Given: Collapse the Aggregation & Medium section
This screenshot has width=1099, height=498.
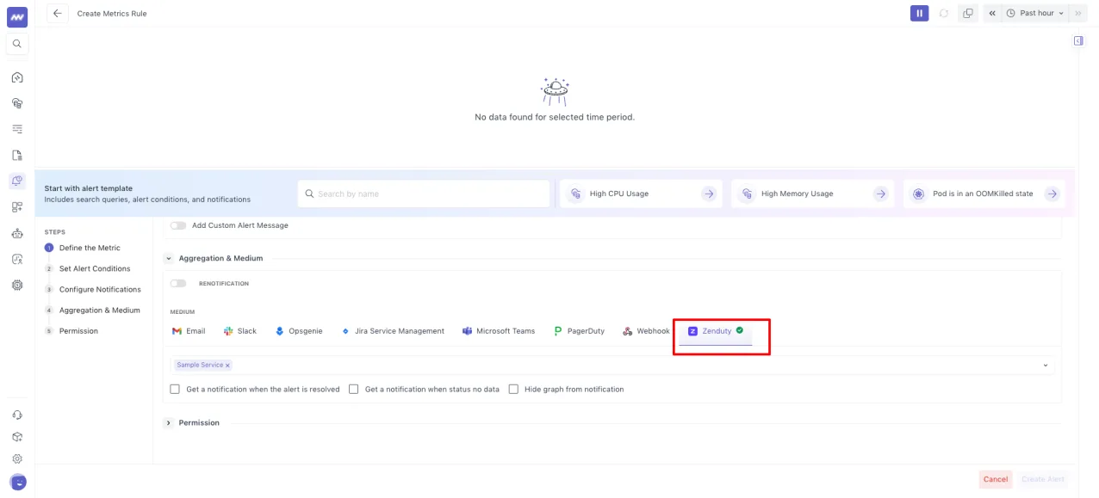Looking at the screenshot, I should point(168,258).
